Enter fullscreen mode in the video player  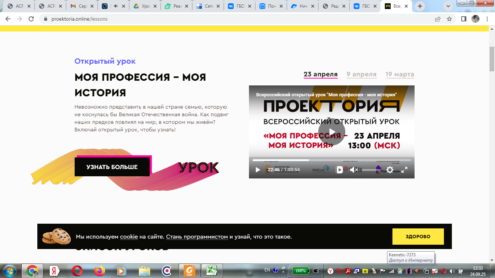404,170
